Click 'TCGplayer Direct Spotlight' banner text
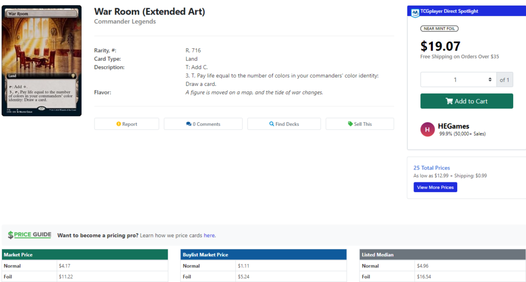Image resolution: width=526 pixels, height=282 pixels. (449, 11)
